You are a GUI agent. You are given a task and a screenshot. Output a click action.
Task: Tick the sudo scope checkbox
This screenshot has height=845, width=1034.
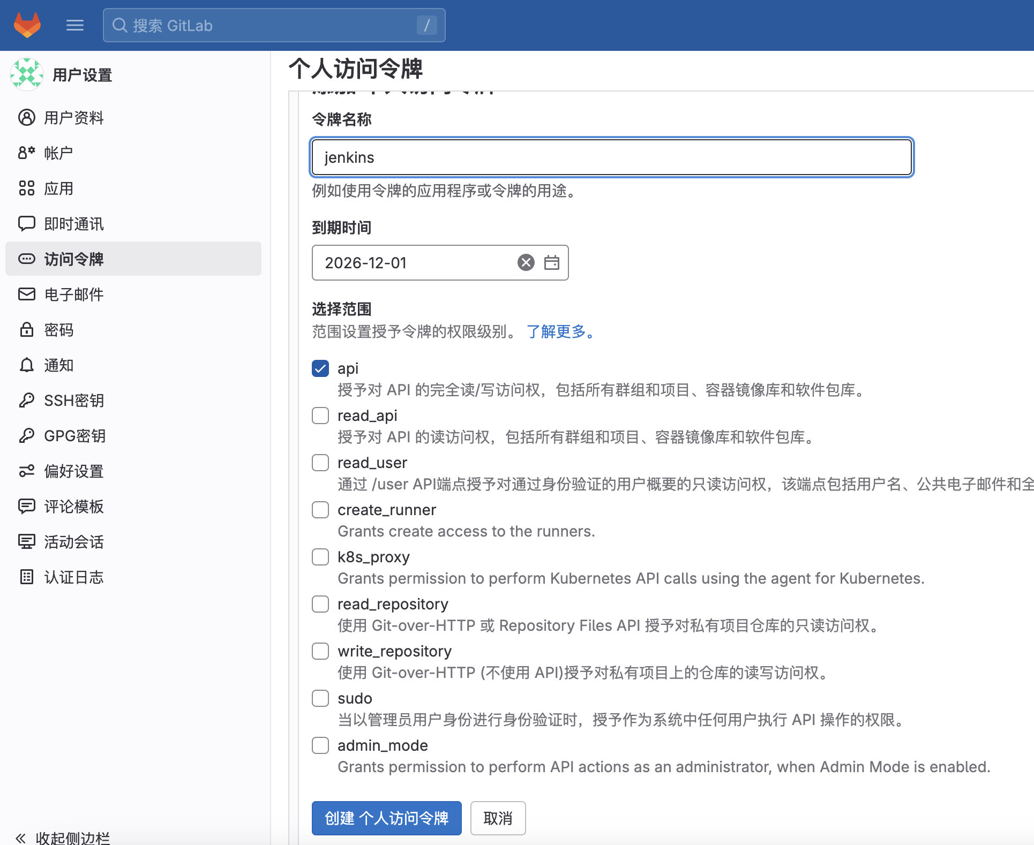(320, 698)
